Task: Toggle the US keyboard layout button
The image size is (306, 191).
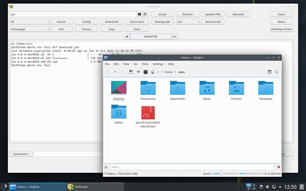Action: point(174,36)
